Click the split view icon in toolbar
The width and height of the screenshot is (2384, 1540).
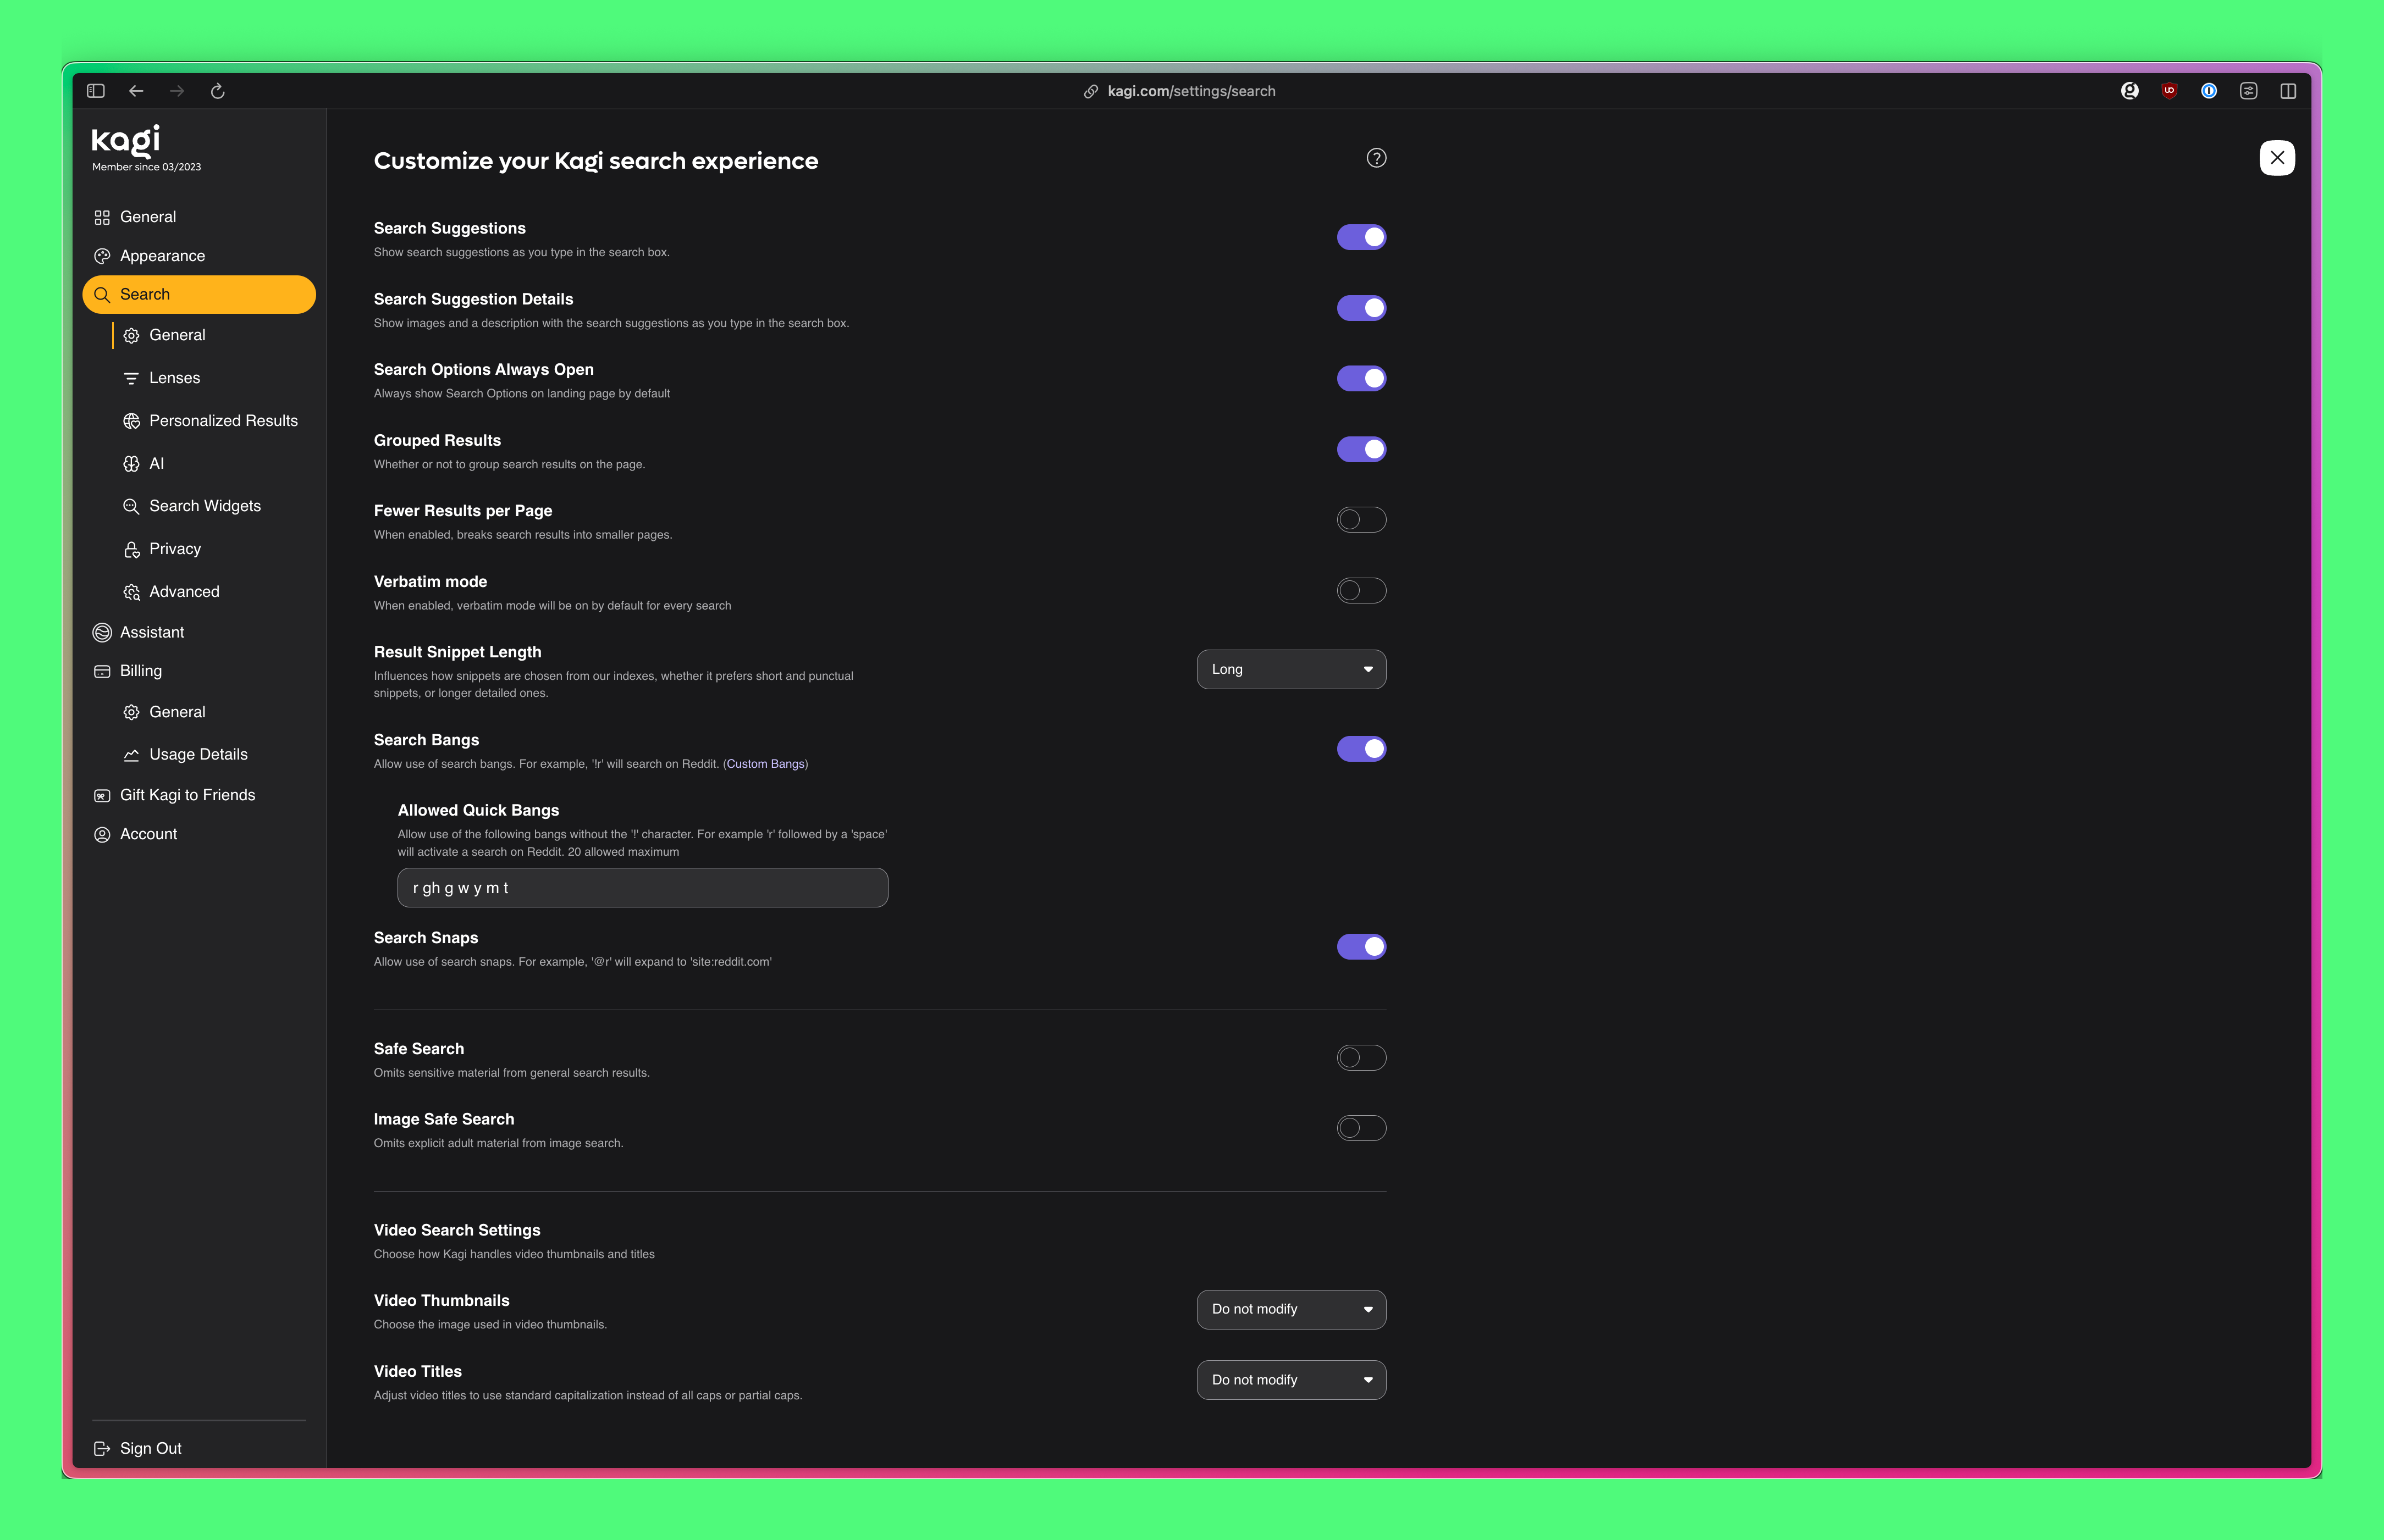coord(2287,91)
